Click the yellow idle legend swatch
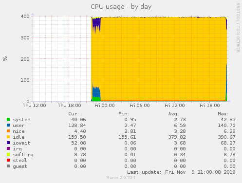The height and width of the screenshot is (183, 242). point(8,137)
